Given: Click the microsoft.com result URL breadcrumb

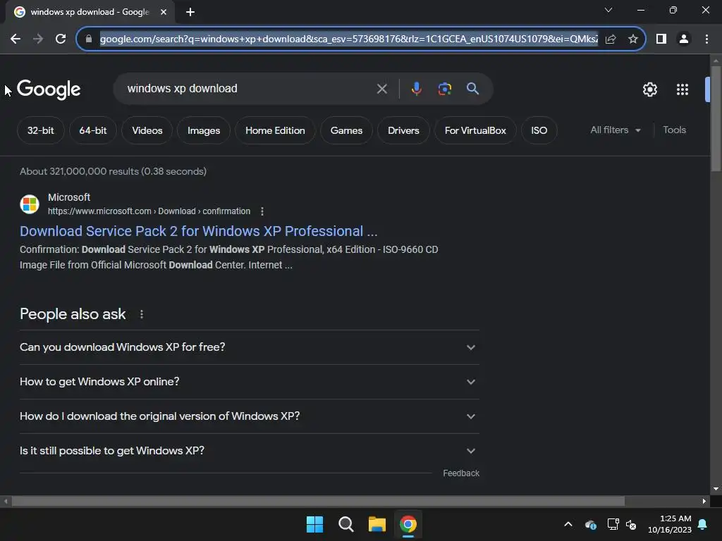Looking at the screenshot, I should pos(149,211).
